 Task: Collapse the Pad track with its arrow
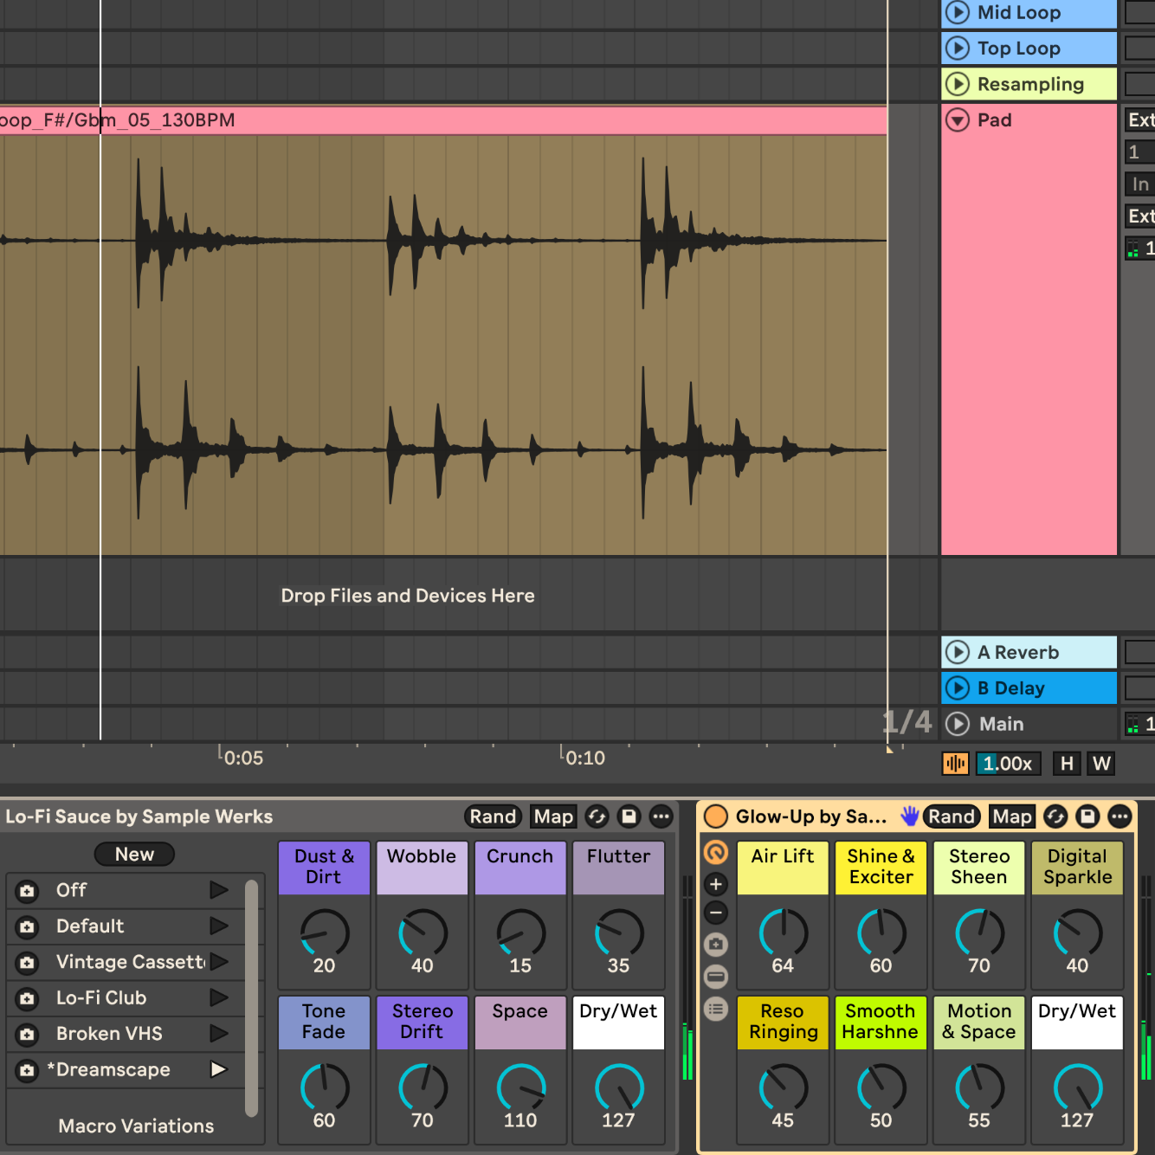click(x=958, y=120)
